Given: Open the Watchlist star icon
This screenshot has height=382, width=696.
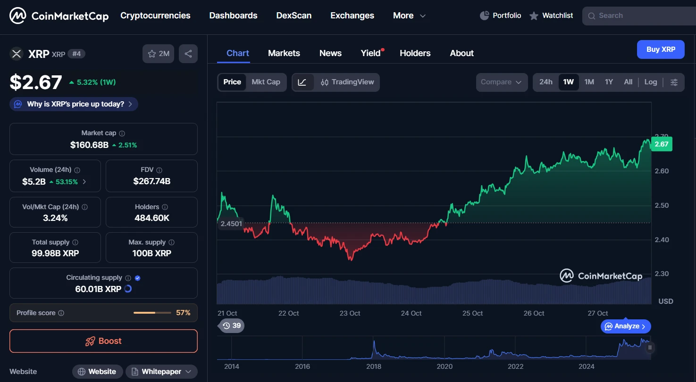Looking at the screenshot, I should (534, 15).
